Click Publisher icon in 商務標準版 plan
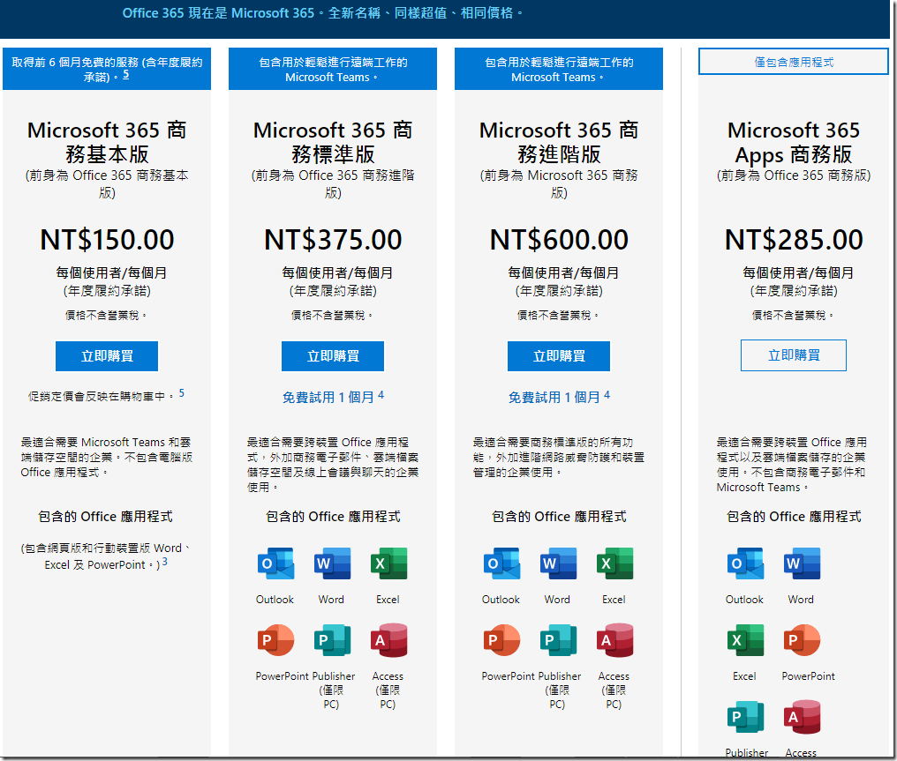897x761 pixels. pos(332,640)
